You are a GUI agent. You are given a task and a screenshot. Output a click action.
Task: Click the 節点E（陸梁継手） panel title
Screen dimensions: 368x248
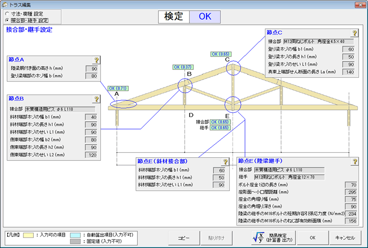coord(260,161)
